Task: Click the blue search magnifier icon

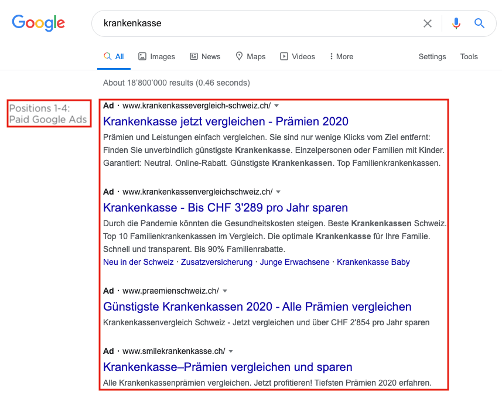Action: point(480,23)
